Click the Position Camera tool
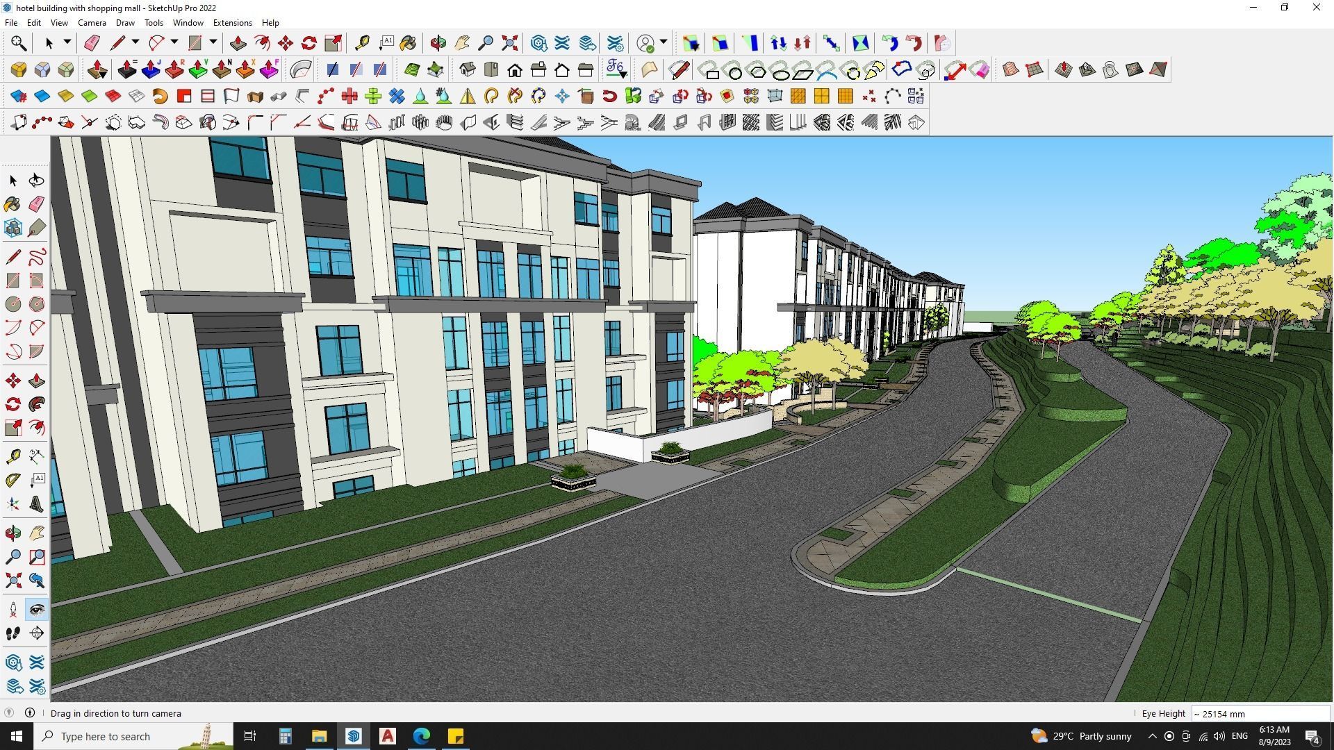Screen dimensions: 1334x750 [13, 610]
